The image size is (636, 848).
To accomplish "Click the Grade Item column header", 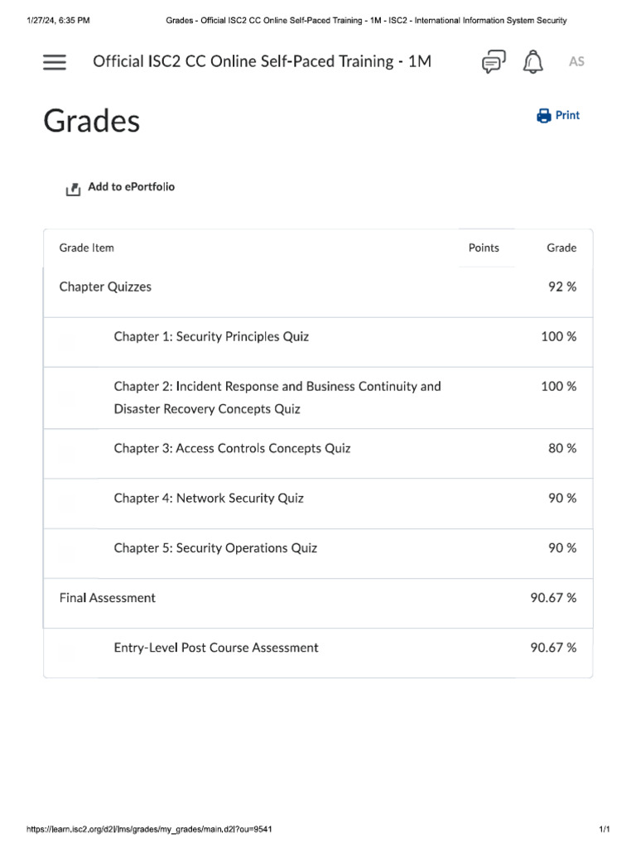I will [86, 248].
